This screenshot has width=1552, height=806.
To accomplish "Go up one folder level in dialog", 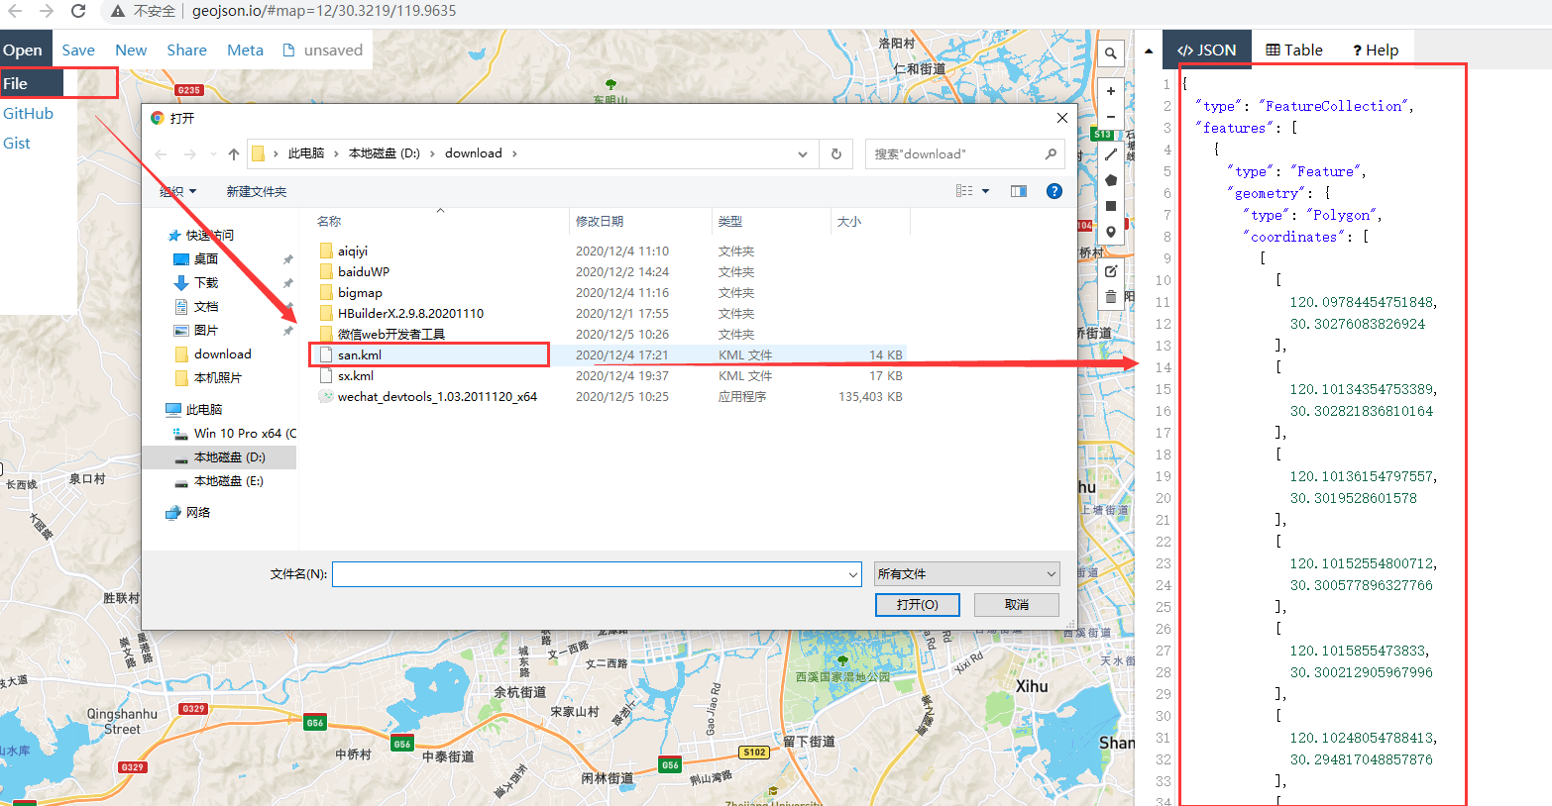I will pos(234,153).
